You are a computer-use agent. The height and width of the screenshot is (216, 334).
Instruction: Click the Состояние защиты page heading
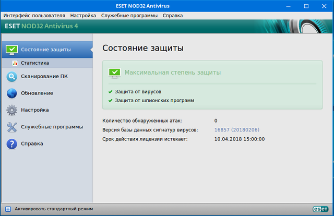(x=143, y=48)
